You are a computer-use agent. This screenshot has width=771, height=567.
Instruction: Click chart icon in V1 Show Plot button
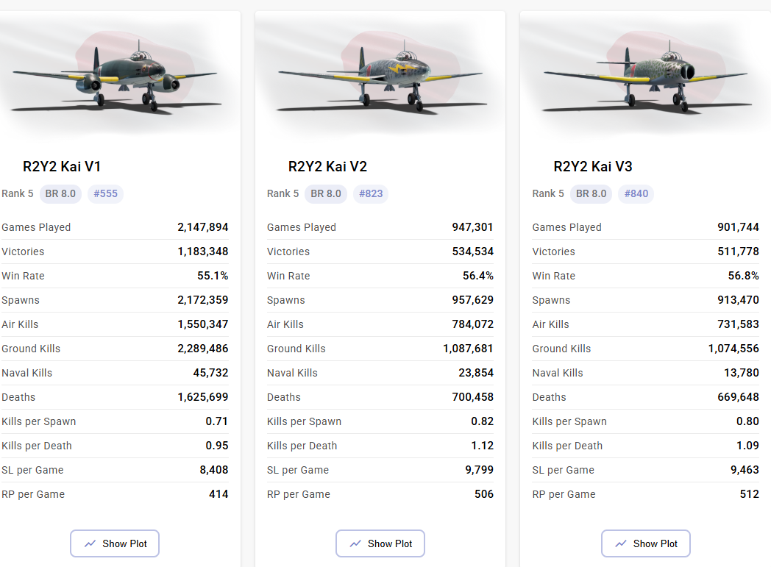[x=90, y=543]
